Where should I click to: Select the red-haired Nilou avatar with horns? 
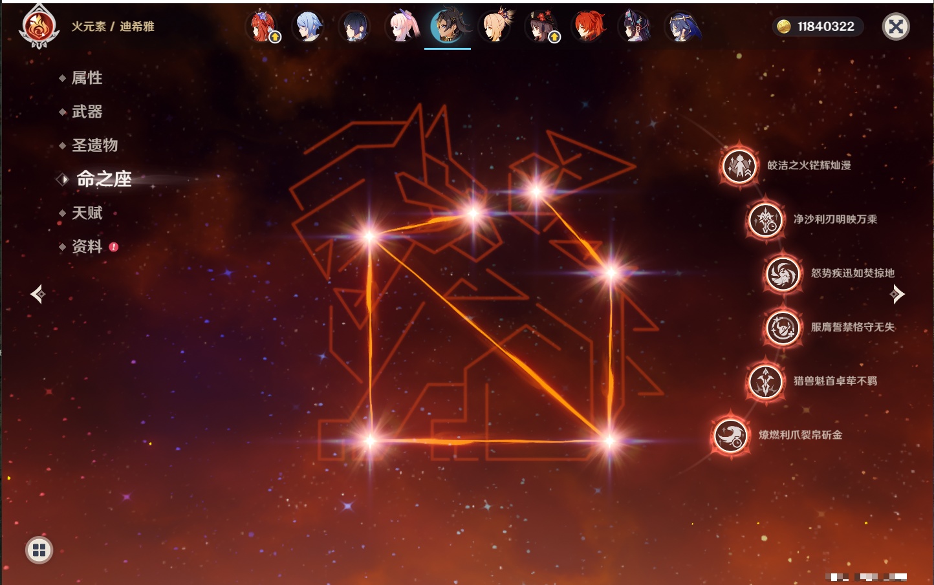point(262,27)
